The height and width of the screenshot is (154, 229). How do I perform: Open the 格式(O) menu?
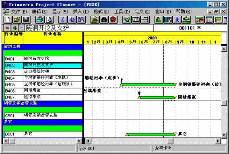coord(101,12)
